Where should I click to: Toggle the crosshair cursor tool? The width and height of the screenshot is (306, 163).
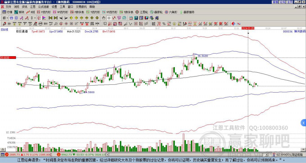coord(109,18)
